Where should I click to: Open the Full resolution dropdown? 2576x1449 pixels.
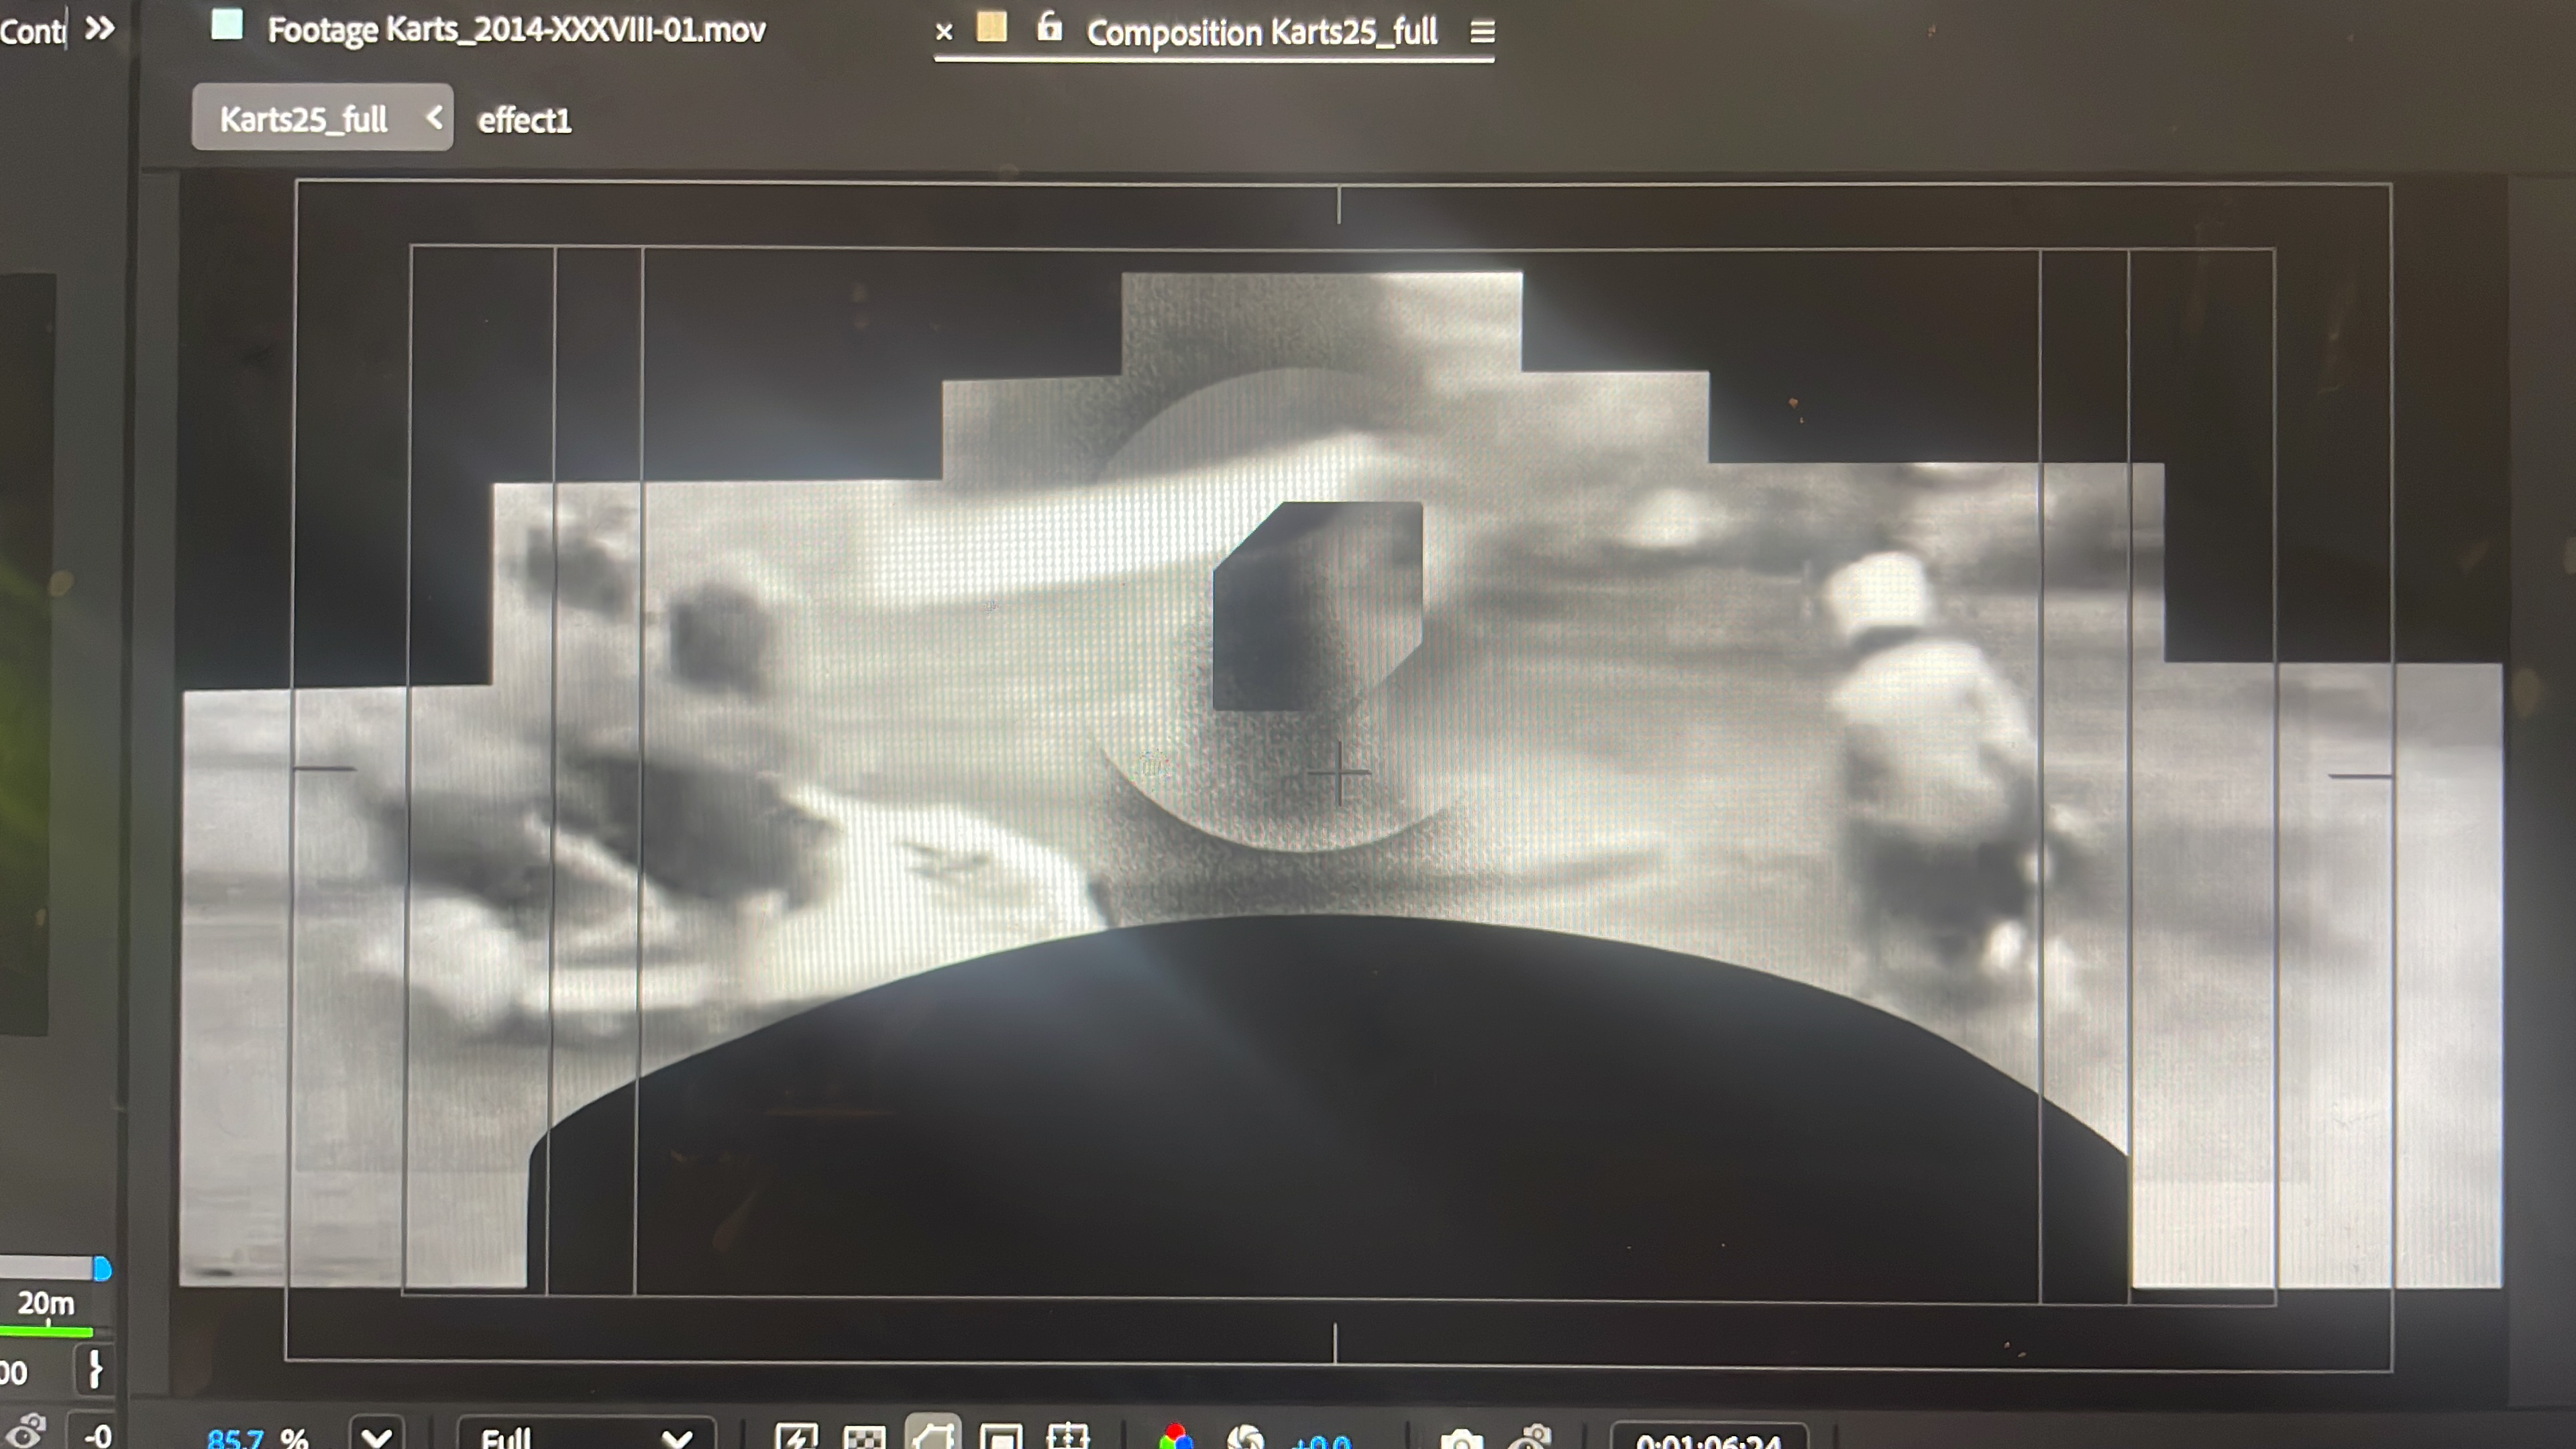click(586, 1437)
